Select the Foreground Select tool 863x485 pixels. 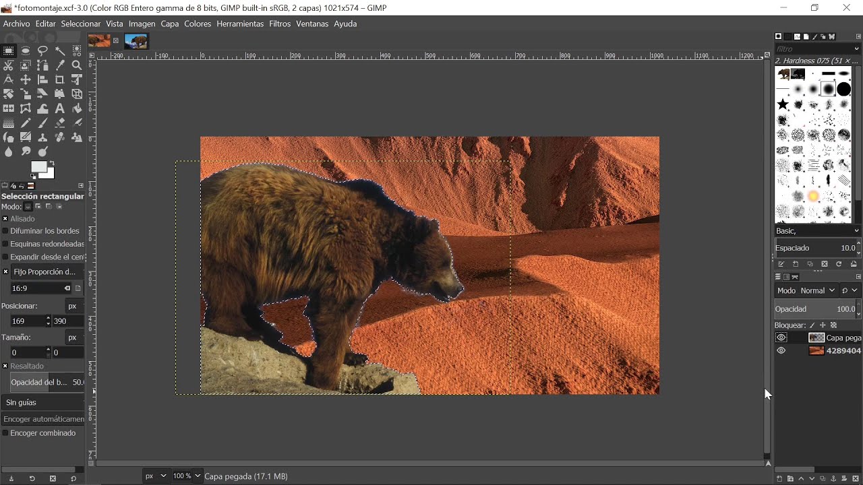[x=26, y=65]
